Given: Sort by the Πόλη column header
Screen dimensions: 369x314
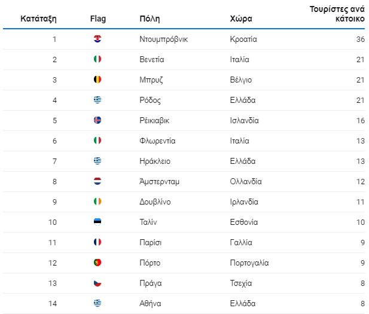Looking at the screenshot, I should tap(150, 19).
